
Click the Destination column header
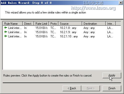click(x=94, y=24)
